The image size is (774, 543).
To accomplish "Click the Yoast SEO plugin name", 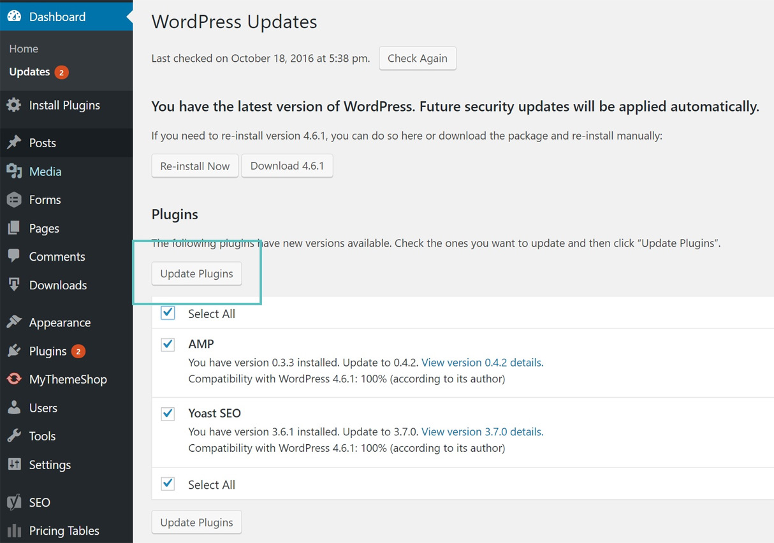I will pyautogui.click(x=215, y=413).
